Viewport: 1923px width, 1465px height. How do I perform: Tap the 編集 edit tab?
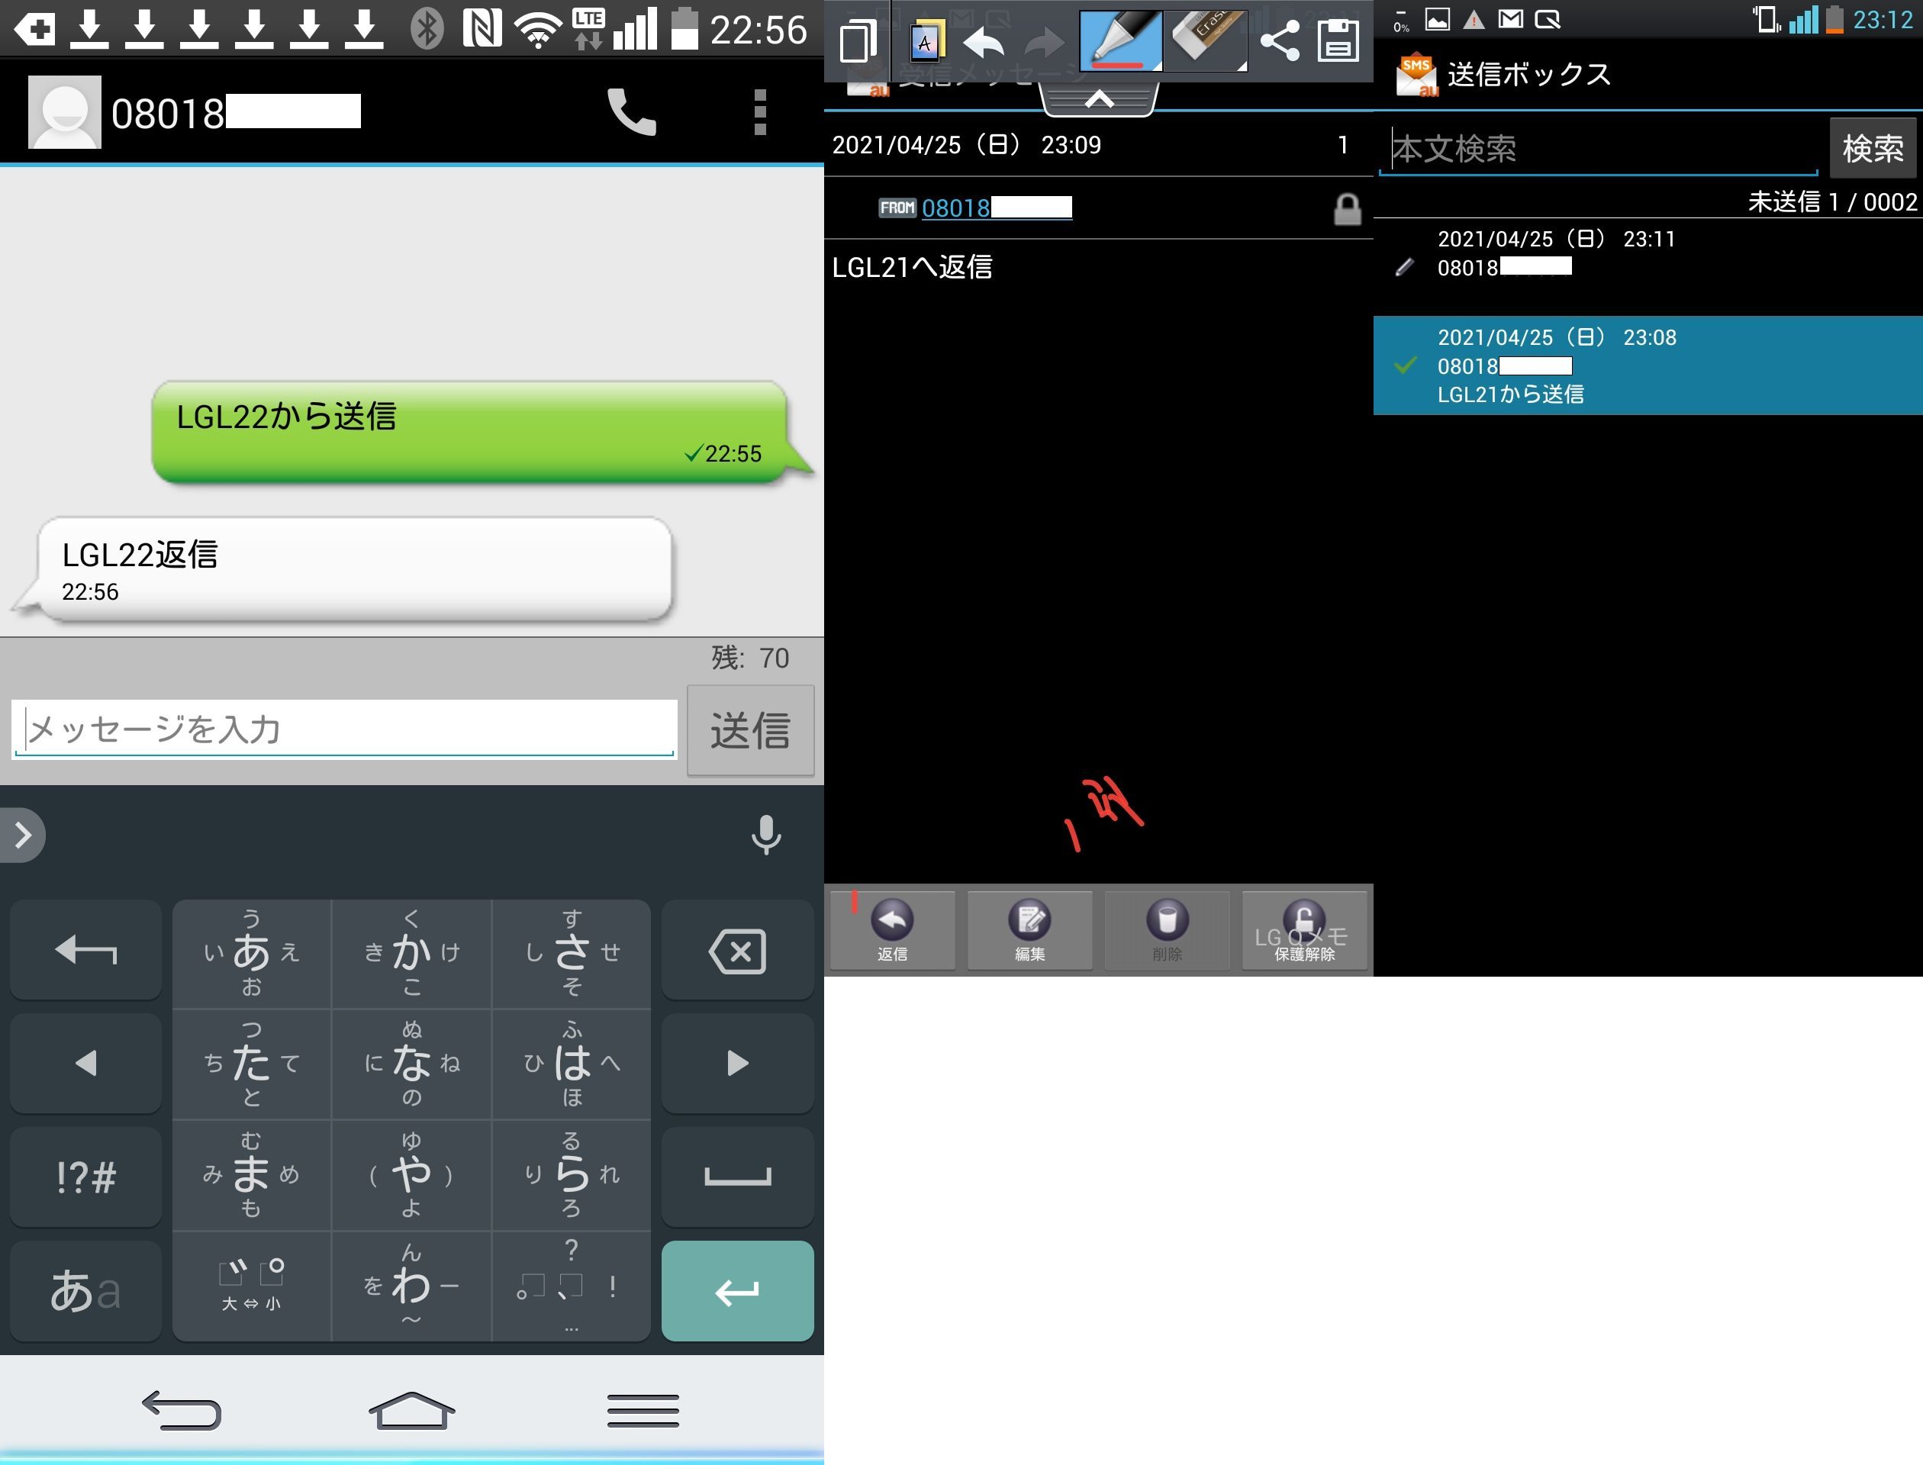coord(1029,929)
